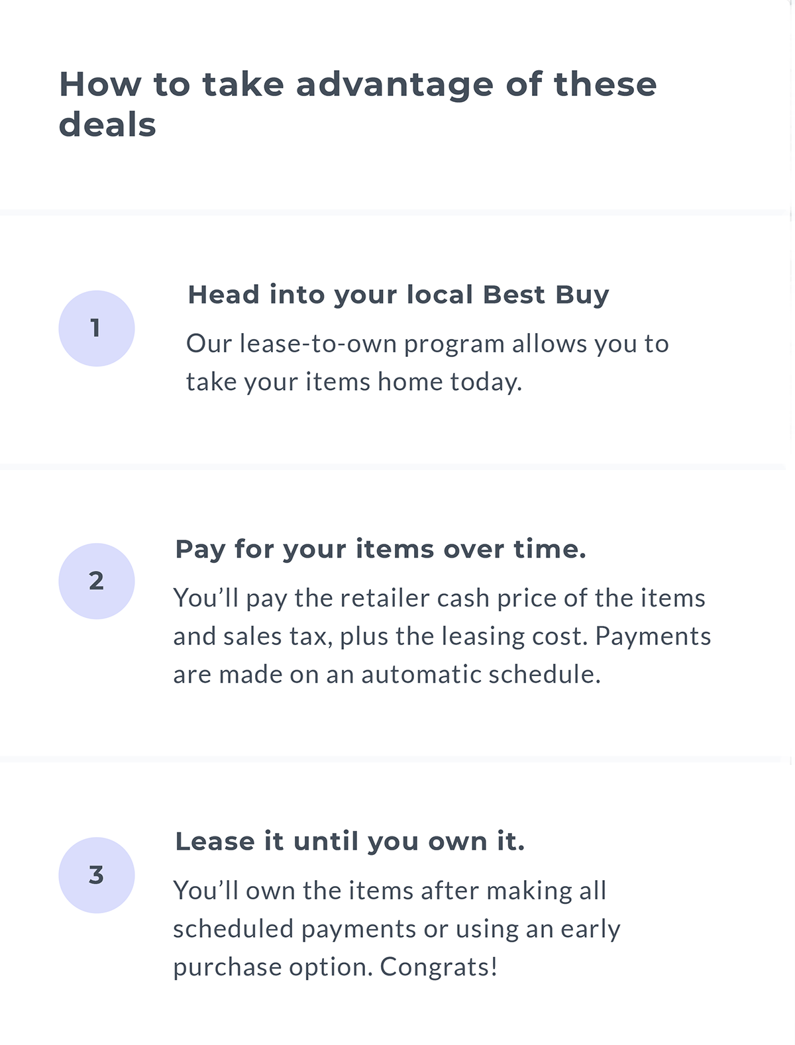Click the word "deals" in the page title
The width and height of the screenshot is (795, 1045).
click(x=107, y=125)
